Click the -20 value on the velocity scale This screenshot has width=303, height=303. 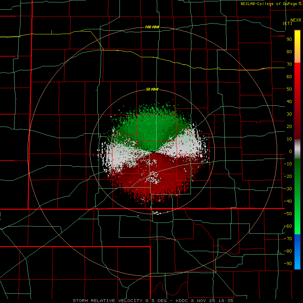point(288,176)
